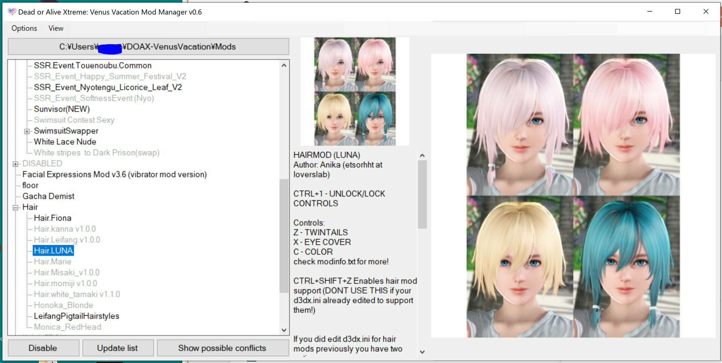This screenshot has height=363, width=722.
Task: Select SSR_Event_Nyotengu_Licorice_Leaf_V2 mod
Action: [x=108, y=87]
